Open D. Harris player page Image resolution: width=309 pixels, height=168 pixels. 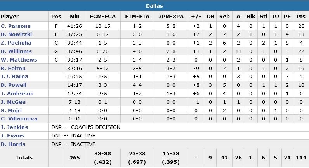tap(13, 144)
